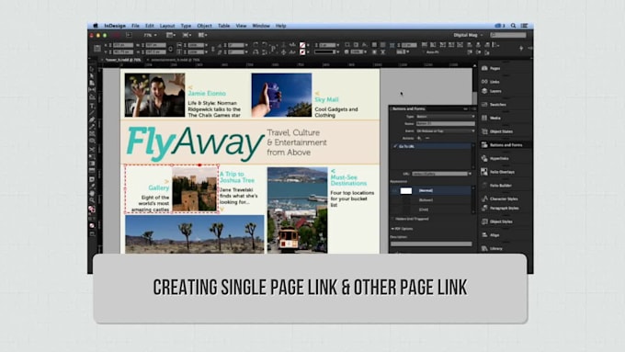Click the Description input field

pyautogui.click(x=431, y=244)
